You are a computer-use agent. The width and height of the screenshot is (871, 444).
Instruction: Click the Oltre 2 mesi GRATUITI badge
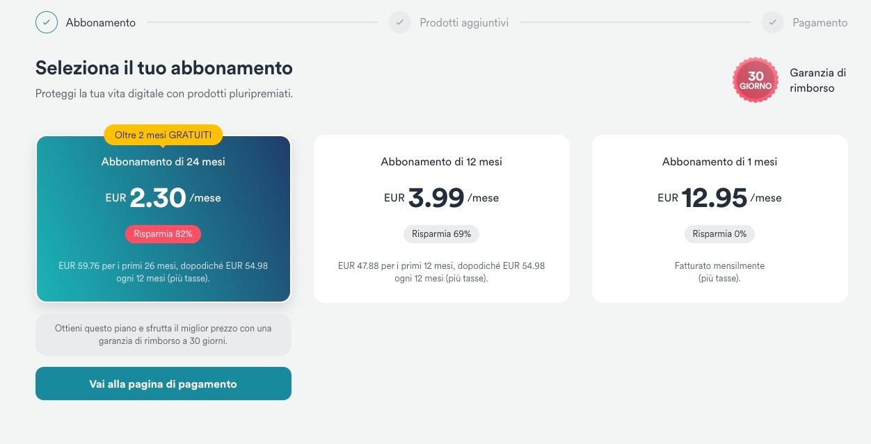(x=163, y=135)
